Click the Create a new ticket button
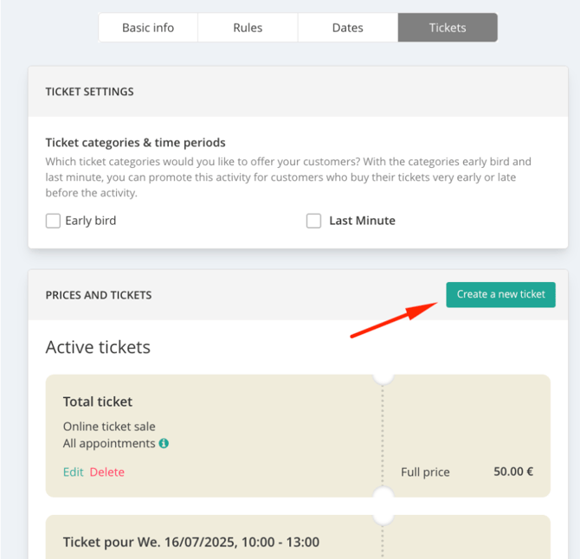 [x=500, y=295]
